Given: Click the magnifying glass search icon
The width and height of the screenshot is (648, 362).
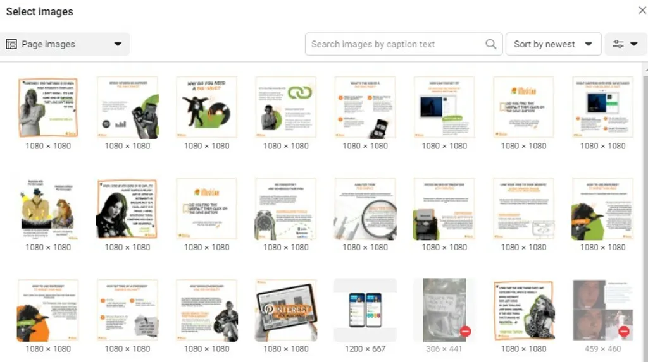Looking at the screenshot, I should click(x=490, y=44).
